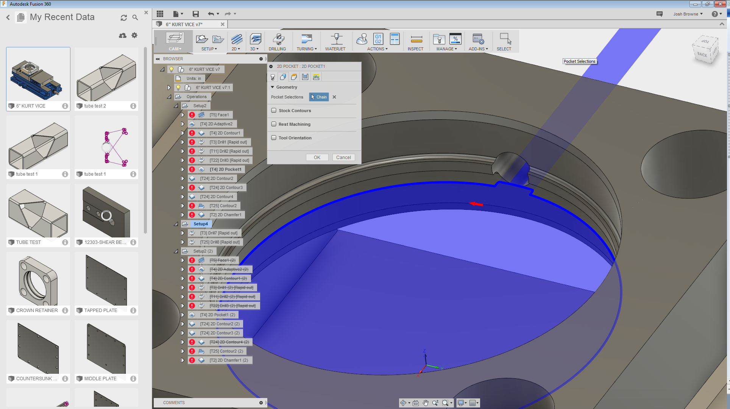Click the G1 G2 Post Process icon
This screenshot has width=730, height=409.
click(x=378, y=39)
